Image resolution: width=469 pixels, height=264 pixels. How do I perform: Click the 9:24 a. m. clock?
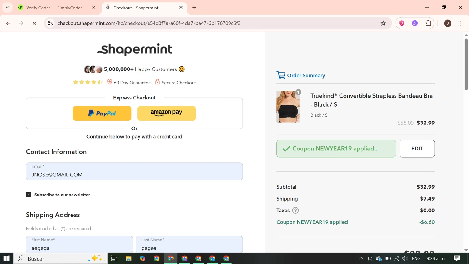coord(436,258)
